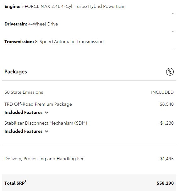Click the Engine i-FORCE MAX specification line
The height and width of the screenshot is (191, 180).
(x=65, y=6)
